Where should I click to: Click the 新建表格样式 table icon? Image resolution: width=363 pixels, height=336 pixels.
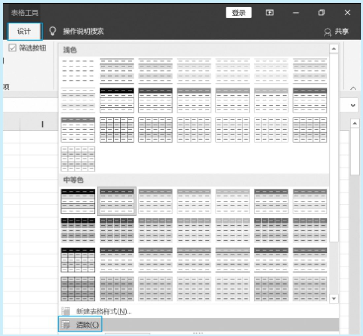coord(66,311)
